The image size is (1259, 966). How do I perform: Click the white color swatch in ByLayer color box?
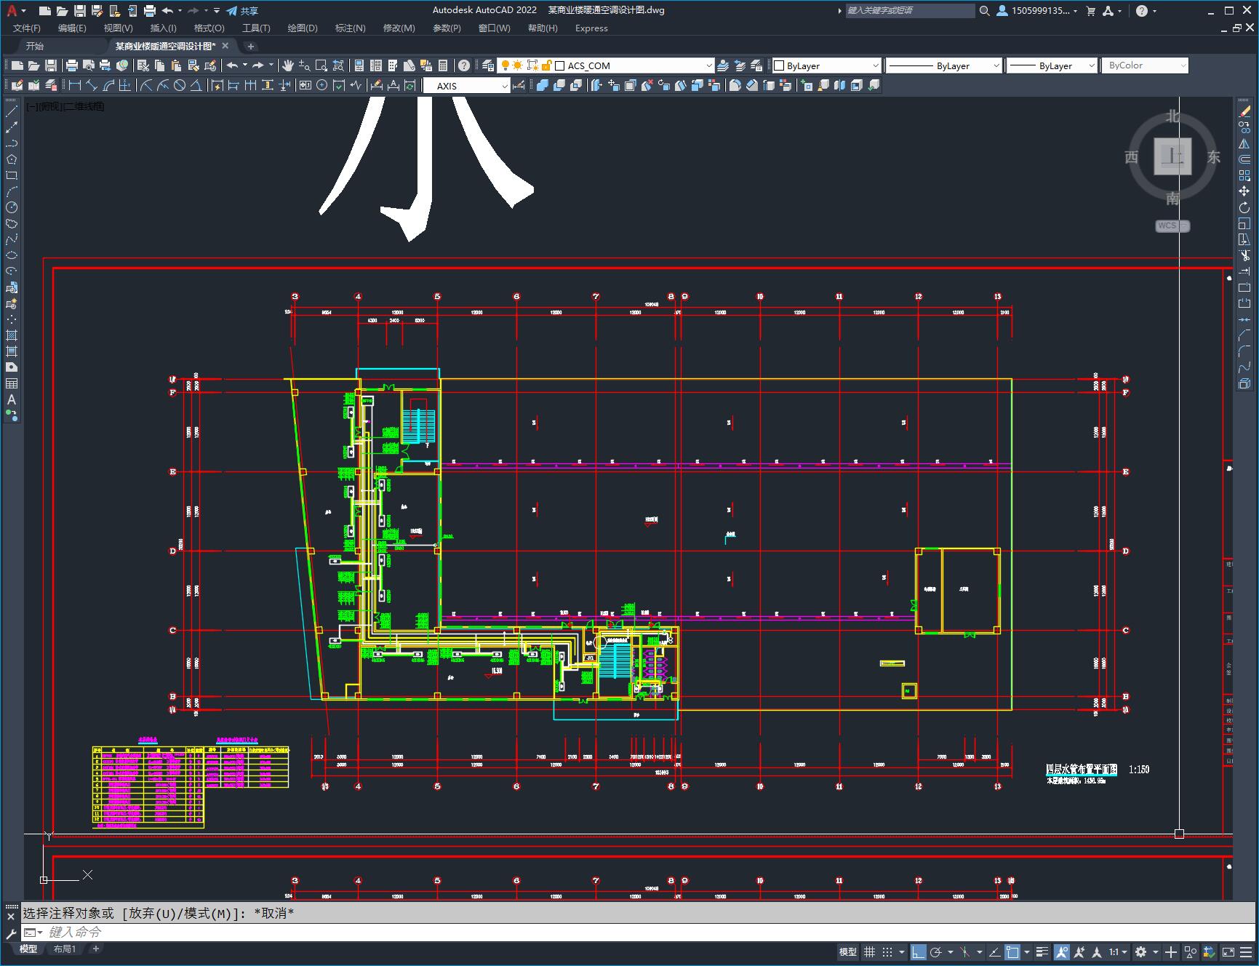779,65
